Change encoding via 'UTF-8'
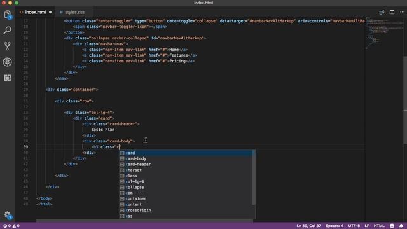Screen dimensions: 407x229 tap(354, 226)
